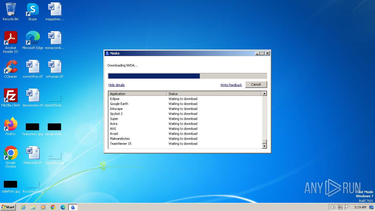Select the msnaccordi document icon
Screen dimensions: 375x211
(x=54, y=40)
